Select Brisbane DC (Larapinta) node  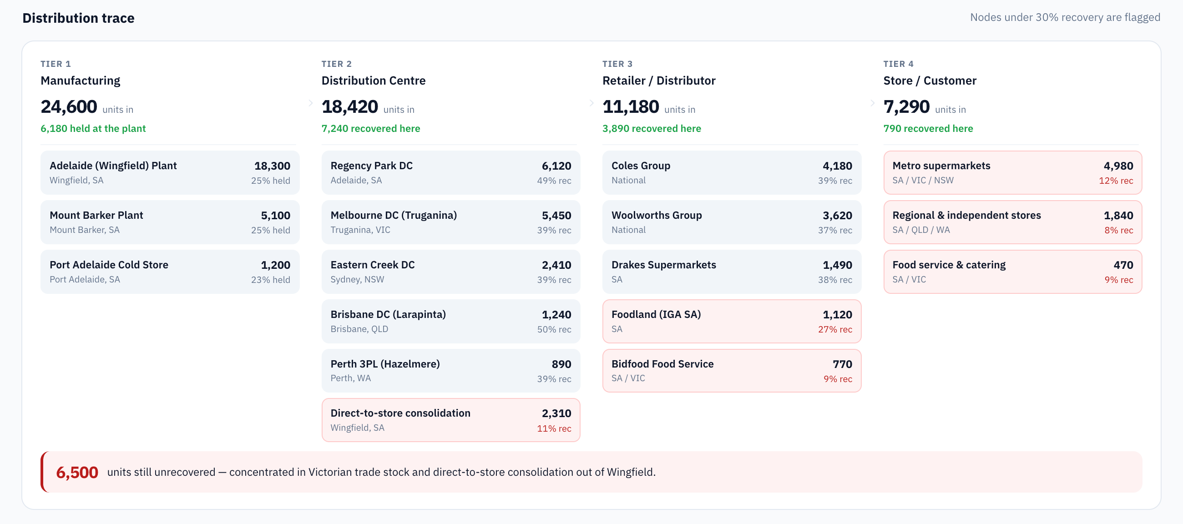451,322
